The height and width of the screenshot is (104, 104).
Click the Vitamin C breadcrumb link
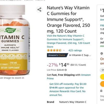coord(40,0)
